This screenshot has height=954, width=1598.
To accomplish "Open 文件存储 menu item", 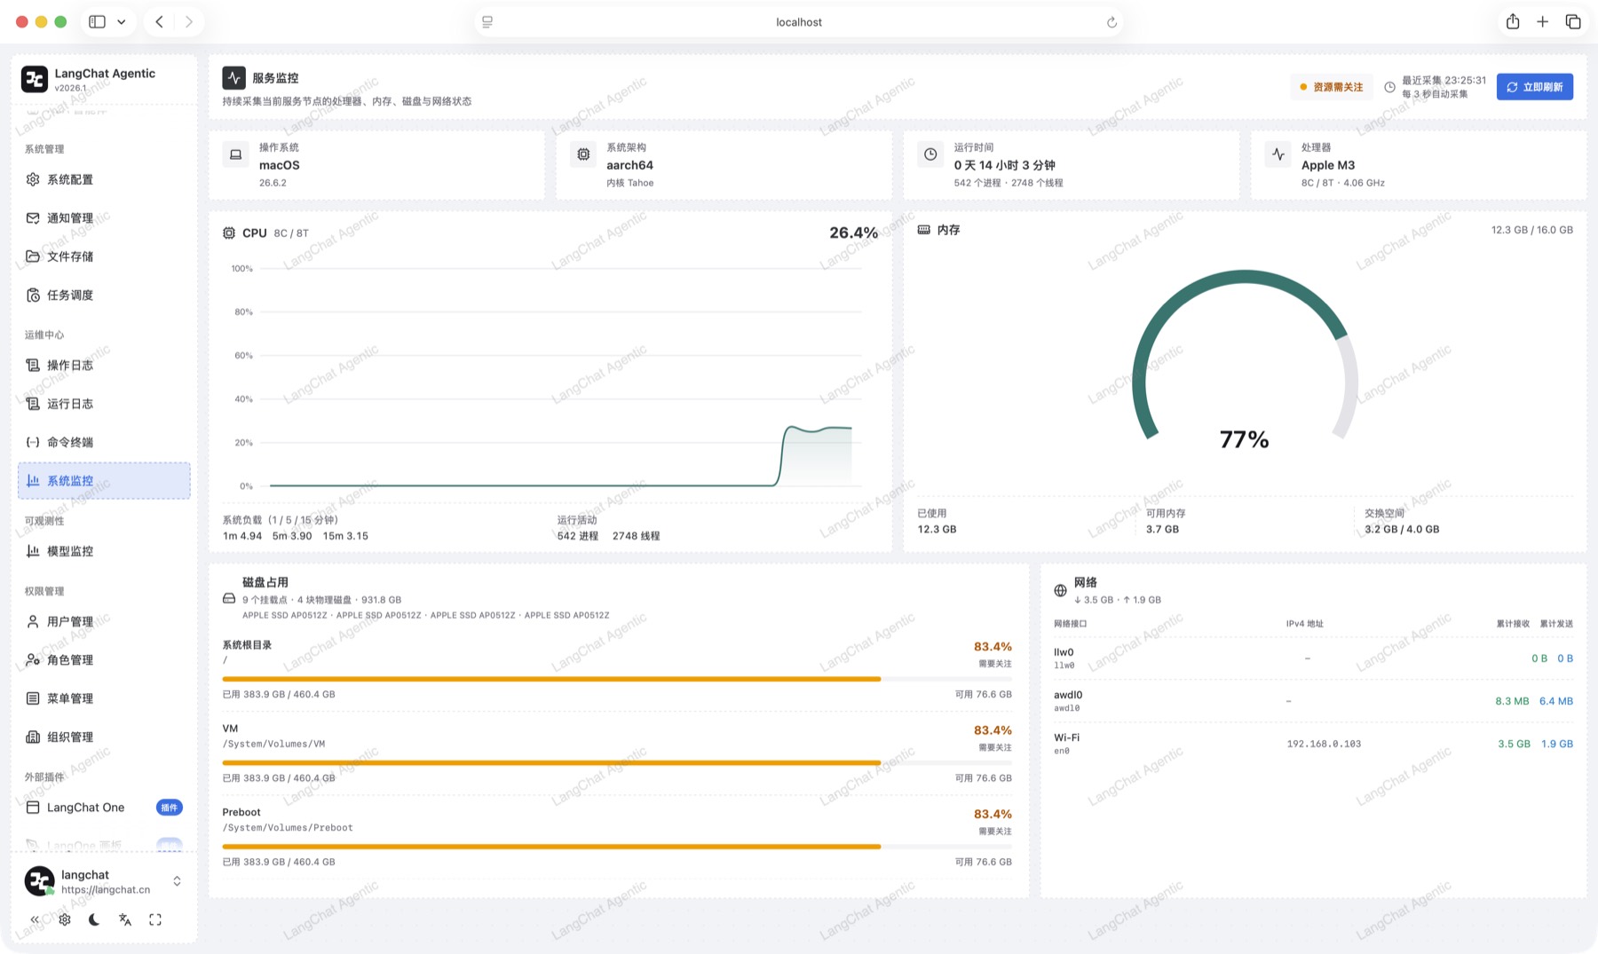I will pyautogui.click(x=104, y=256).
